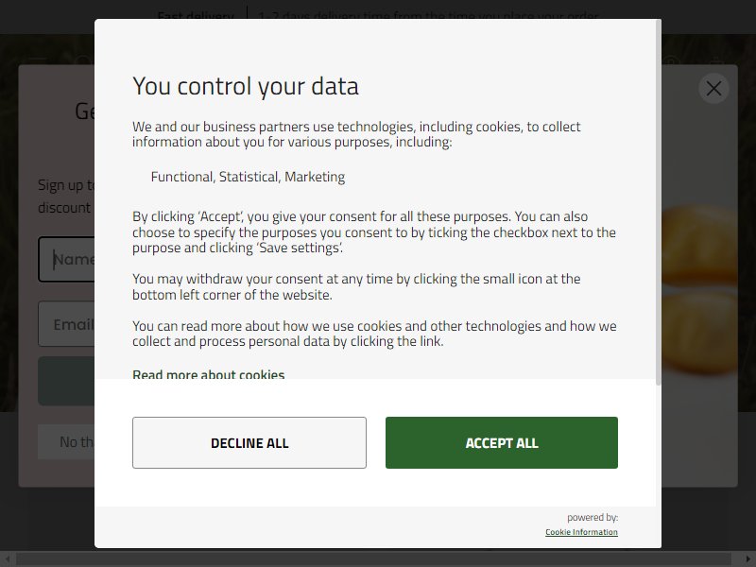This screenshot has width=756, height=567.
Task: Click the Fast delivery banner text
Action: (196, 15)
